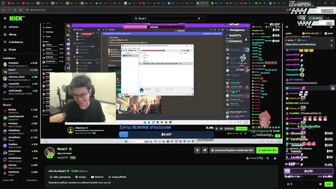Image resolution: width=336 pixels, height=189 pixels.
Task: Click browser back arrow
Action: [x=4, y=10]
